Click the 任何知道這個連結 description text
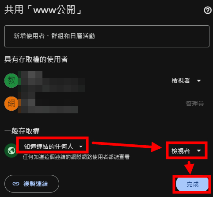 [76, 157]
